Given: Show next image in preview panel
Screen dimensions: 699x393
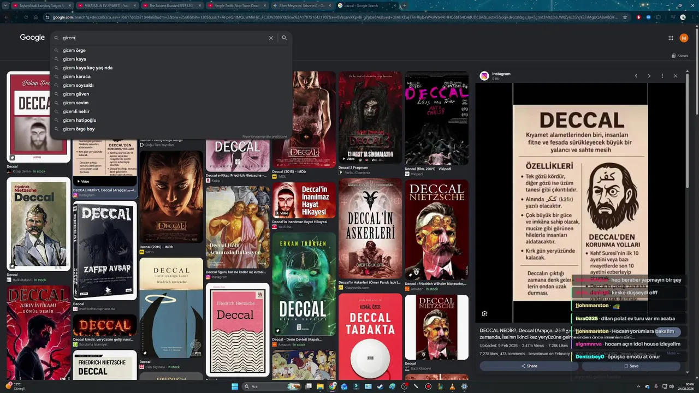Looking at the screenshot, I should tap(649, 76).
